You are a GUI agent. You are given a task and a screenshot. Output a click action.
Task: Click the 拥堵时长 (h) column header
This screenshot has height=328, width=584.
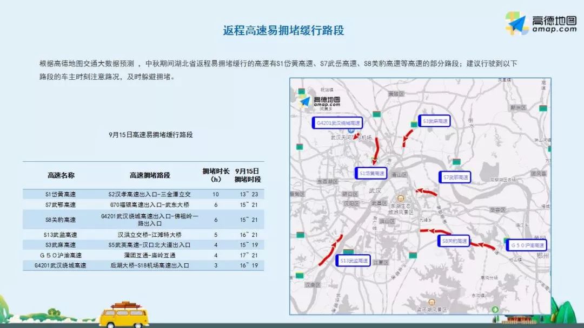coord(216,175)
